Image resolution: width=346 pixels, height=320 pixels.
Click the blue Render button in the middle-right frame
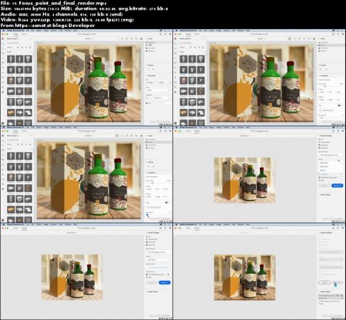337,186
